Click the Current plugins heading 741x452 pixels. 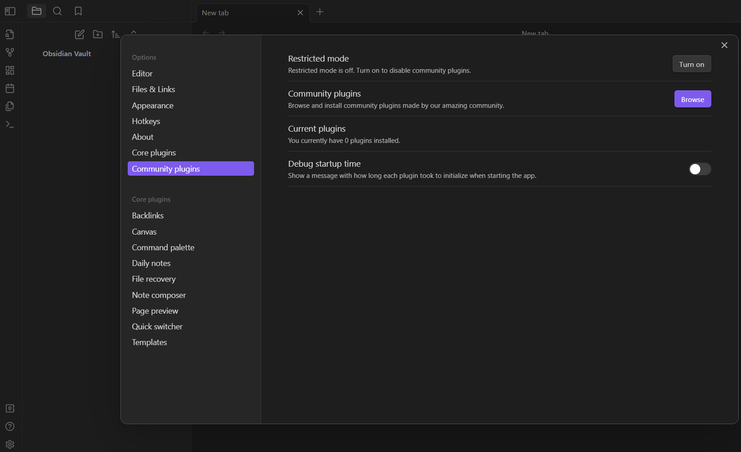click(317, 129)
